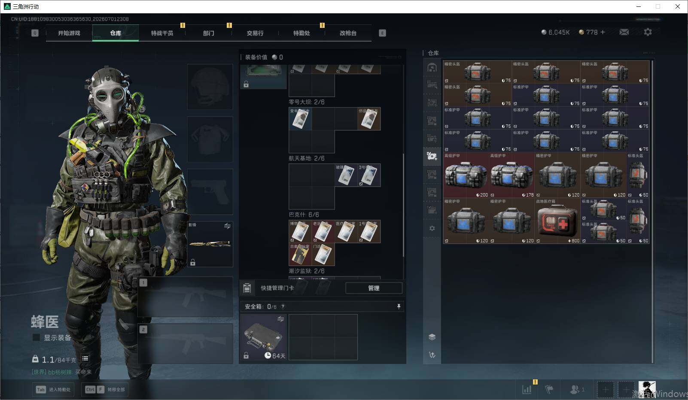Screen dimensions: 688x400
Task: Click the 快捷管理门卡 card icon
Action: [247, 288]
